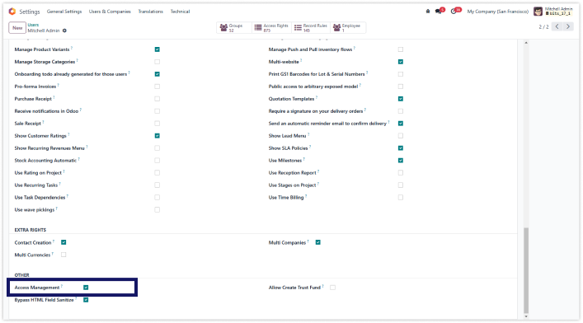Go to previous record arrow
This screenshot has height=323, width=583.
[557, 26]
